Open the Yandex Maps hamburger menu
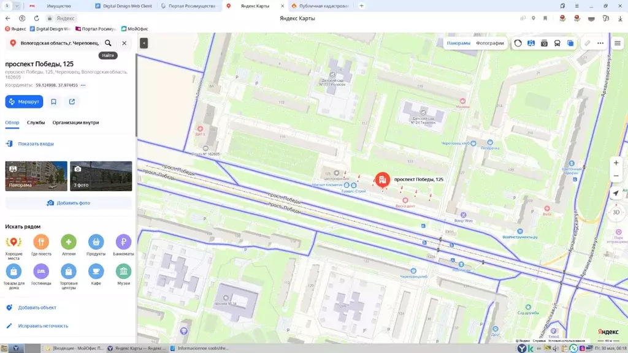This screenshot has width=628, height=353. pyautogui.click(x=618, y=44)
